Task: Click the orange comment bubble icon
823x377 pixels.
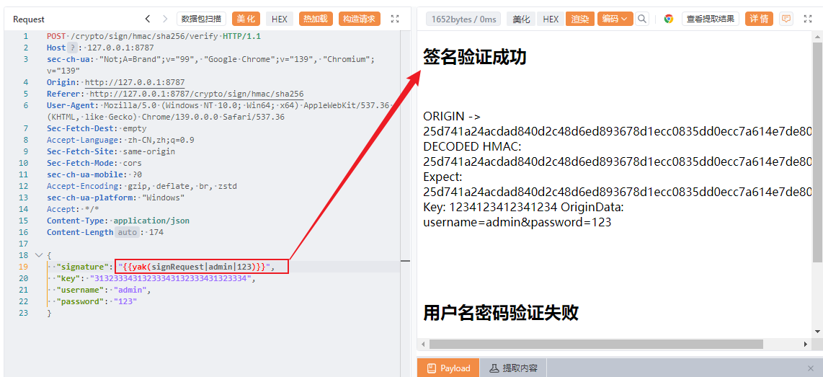Action: (x=786, y=19)
